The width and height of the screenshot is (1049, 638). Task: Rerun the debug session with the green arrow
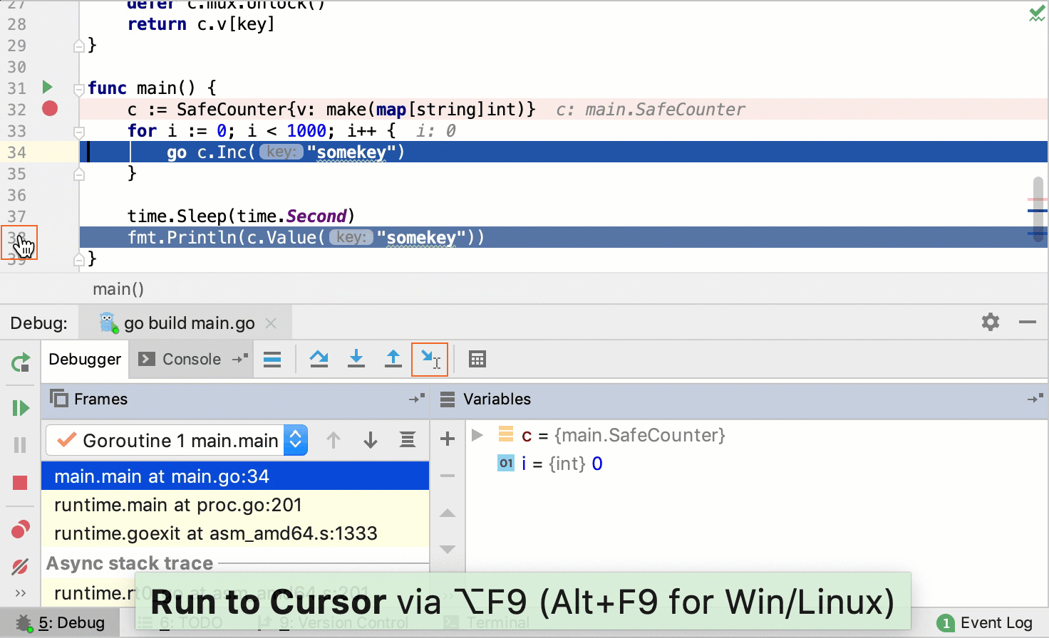21,362
